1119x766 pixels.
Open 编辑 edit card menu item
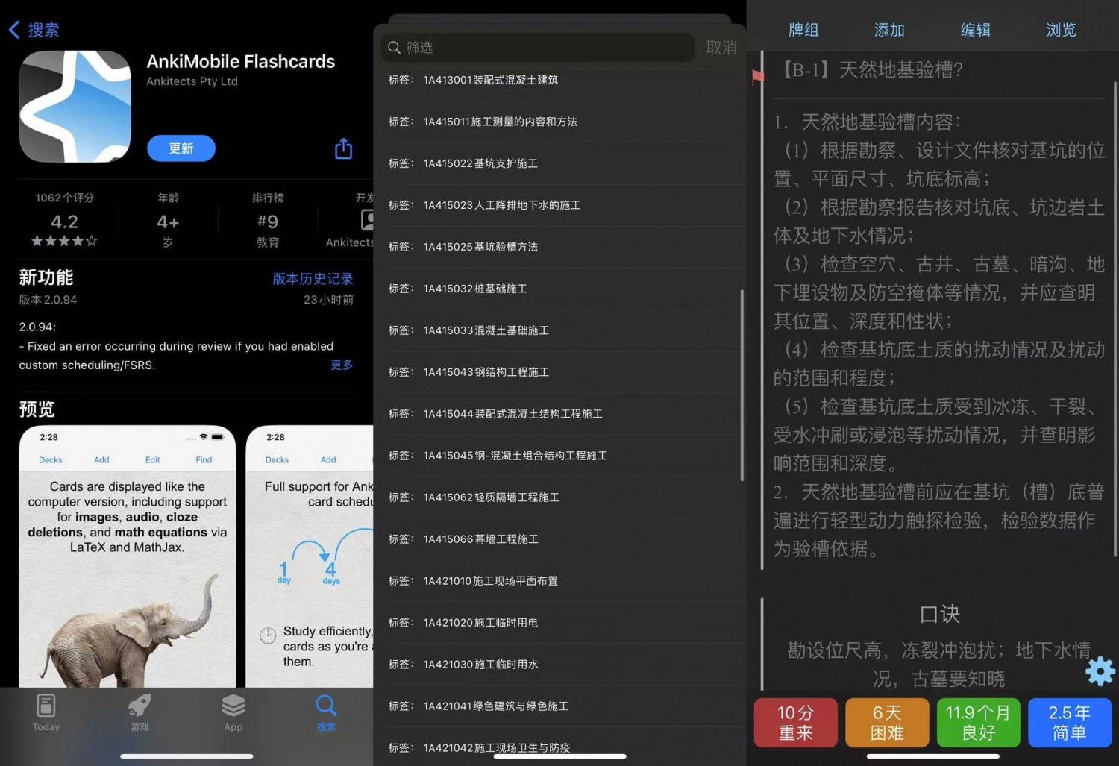coord(975,30)
